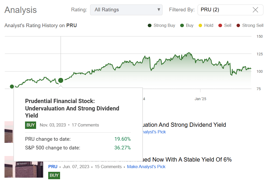Clear the PRU filter using the X icon
The height and width of the screenshot is (185, 270).
tap(255, 10)
